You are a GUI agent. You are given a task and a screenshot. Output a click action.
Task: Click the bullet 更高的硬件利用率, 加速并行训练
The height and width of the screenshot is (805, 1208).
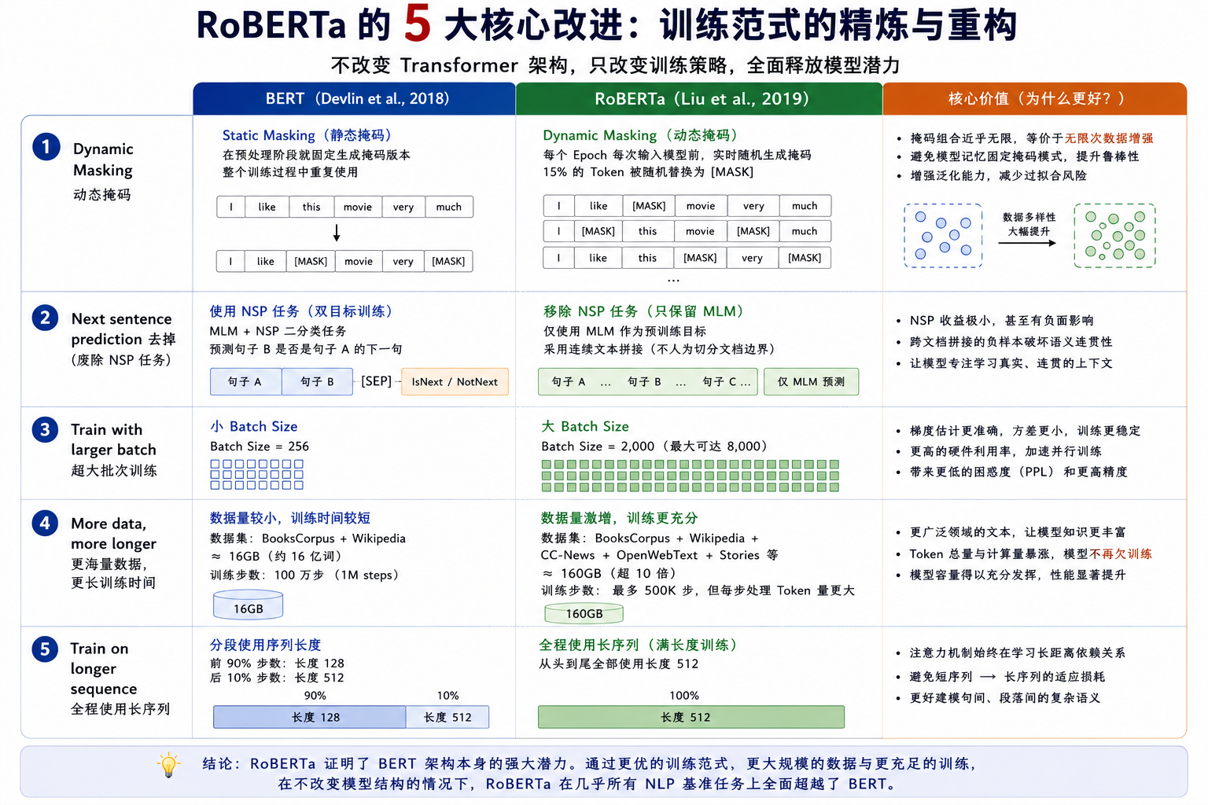pos(1005,451)
